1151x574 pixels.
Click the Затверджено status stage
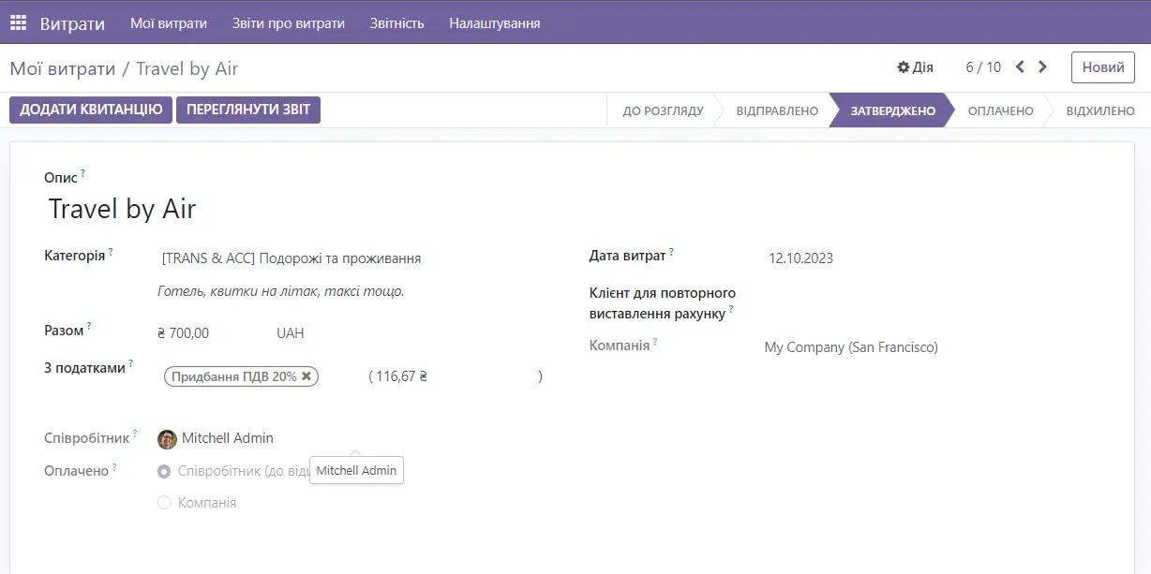pyautogui.click(x=892, y=110)
